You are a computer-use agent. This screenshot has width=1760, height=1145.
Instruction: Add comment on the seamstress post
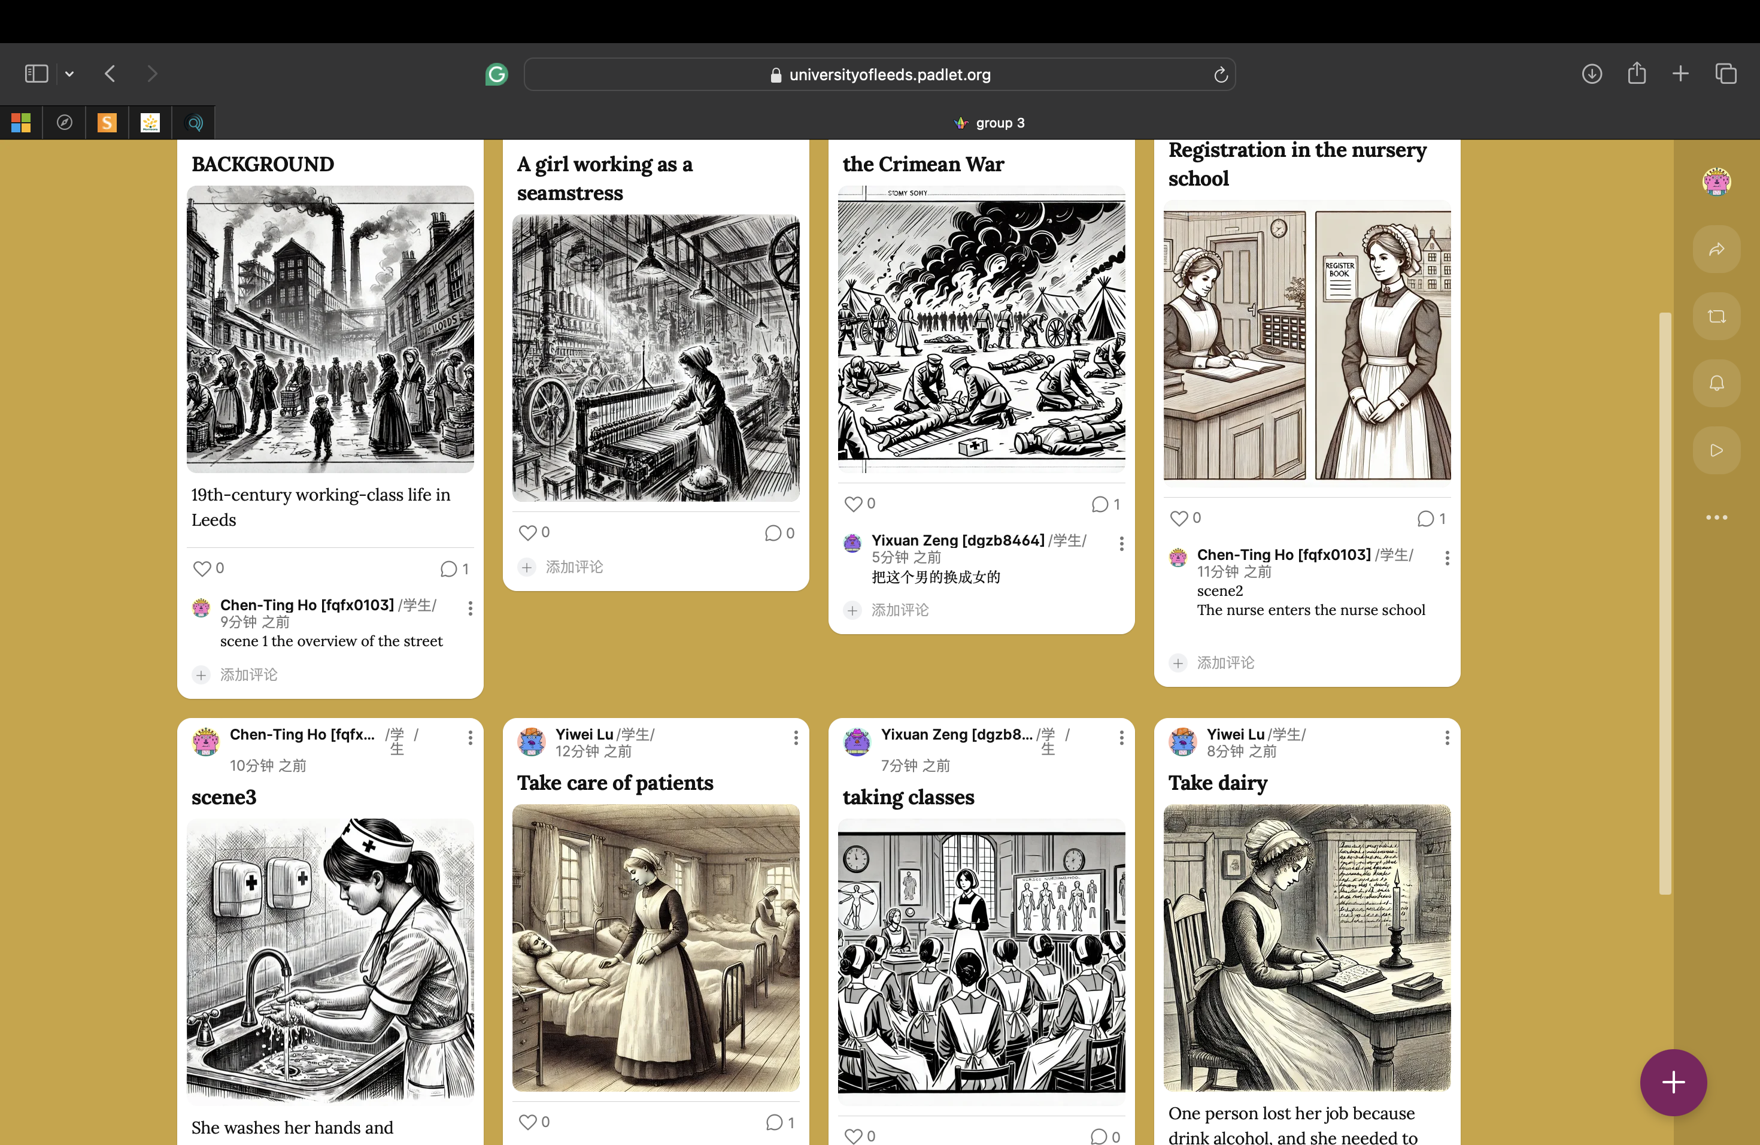[574, 567]
